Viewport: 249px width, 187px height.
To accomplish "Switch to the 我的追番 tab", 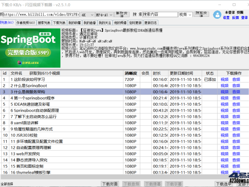I will 90,23.
